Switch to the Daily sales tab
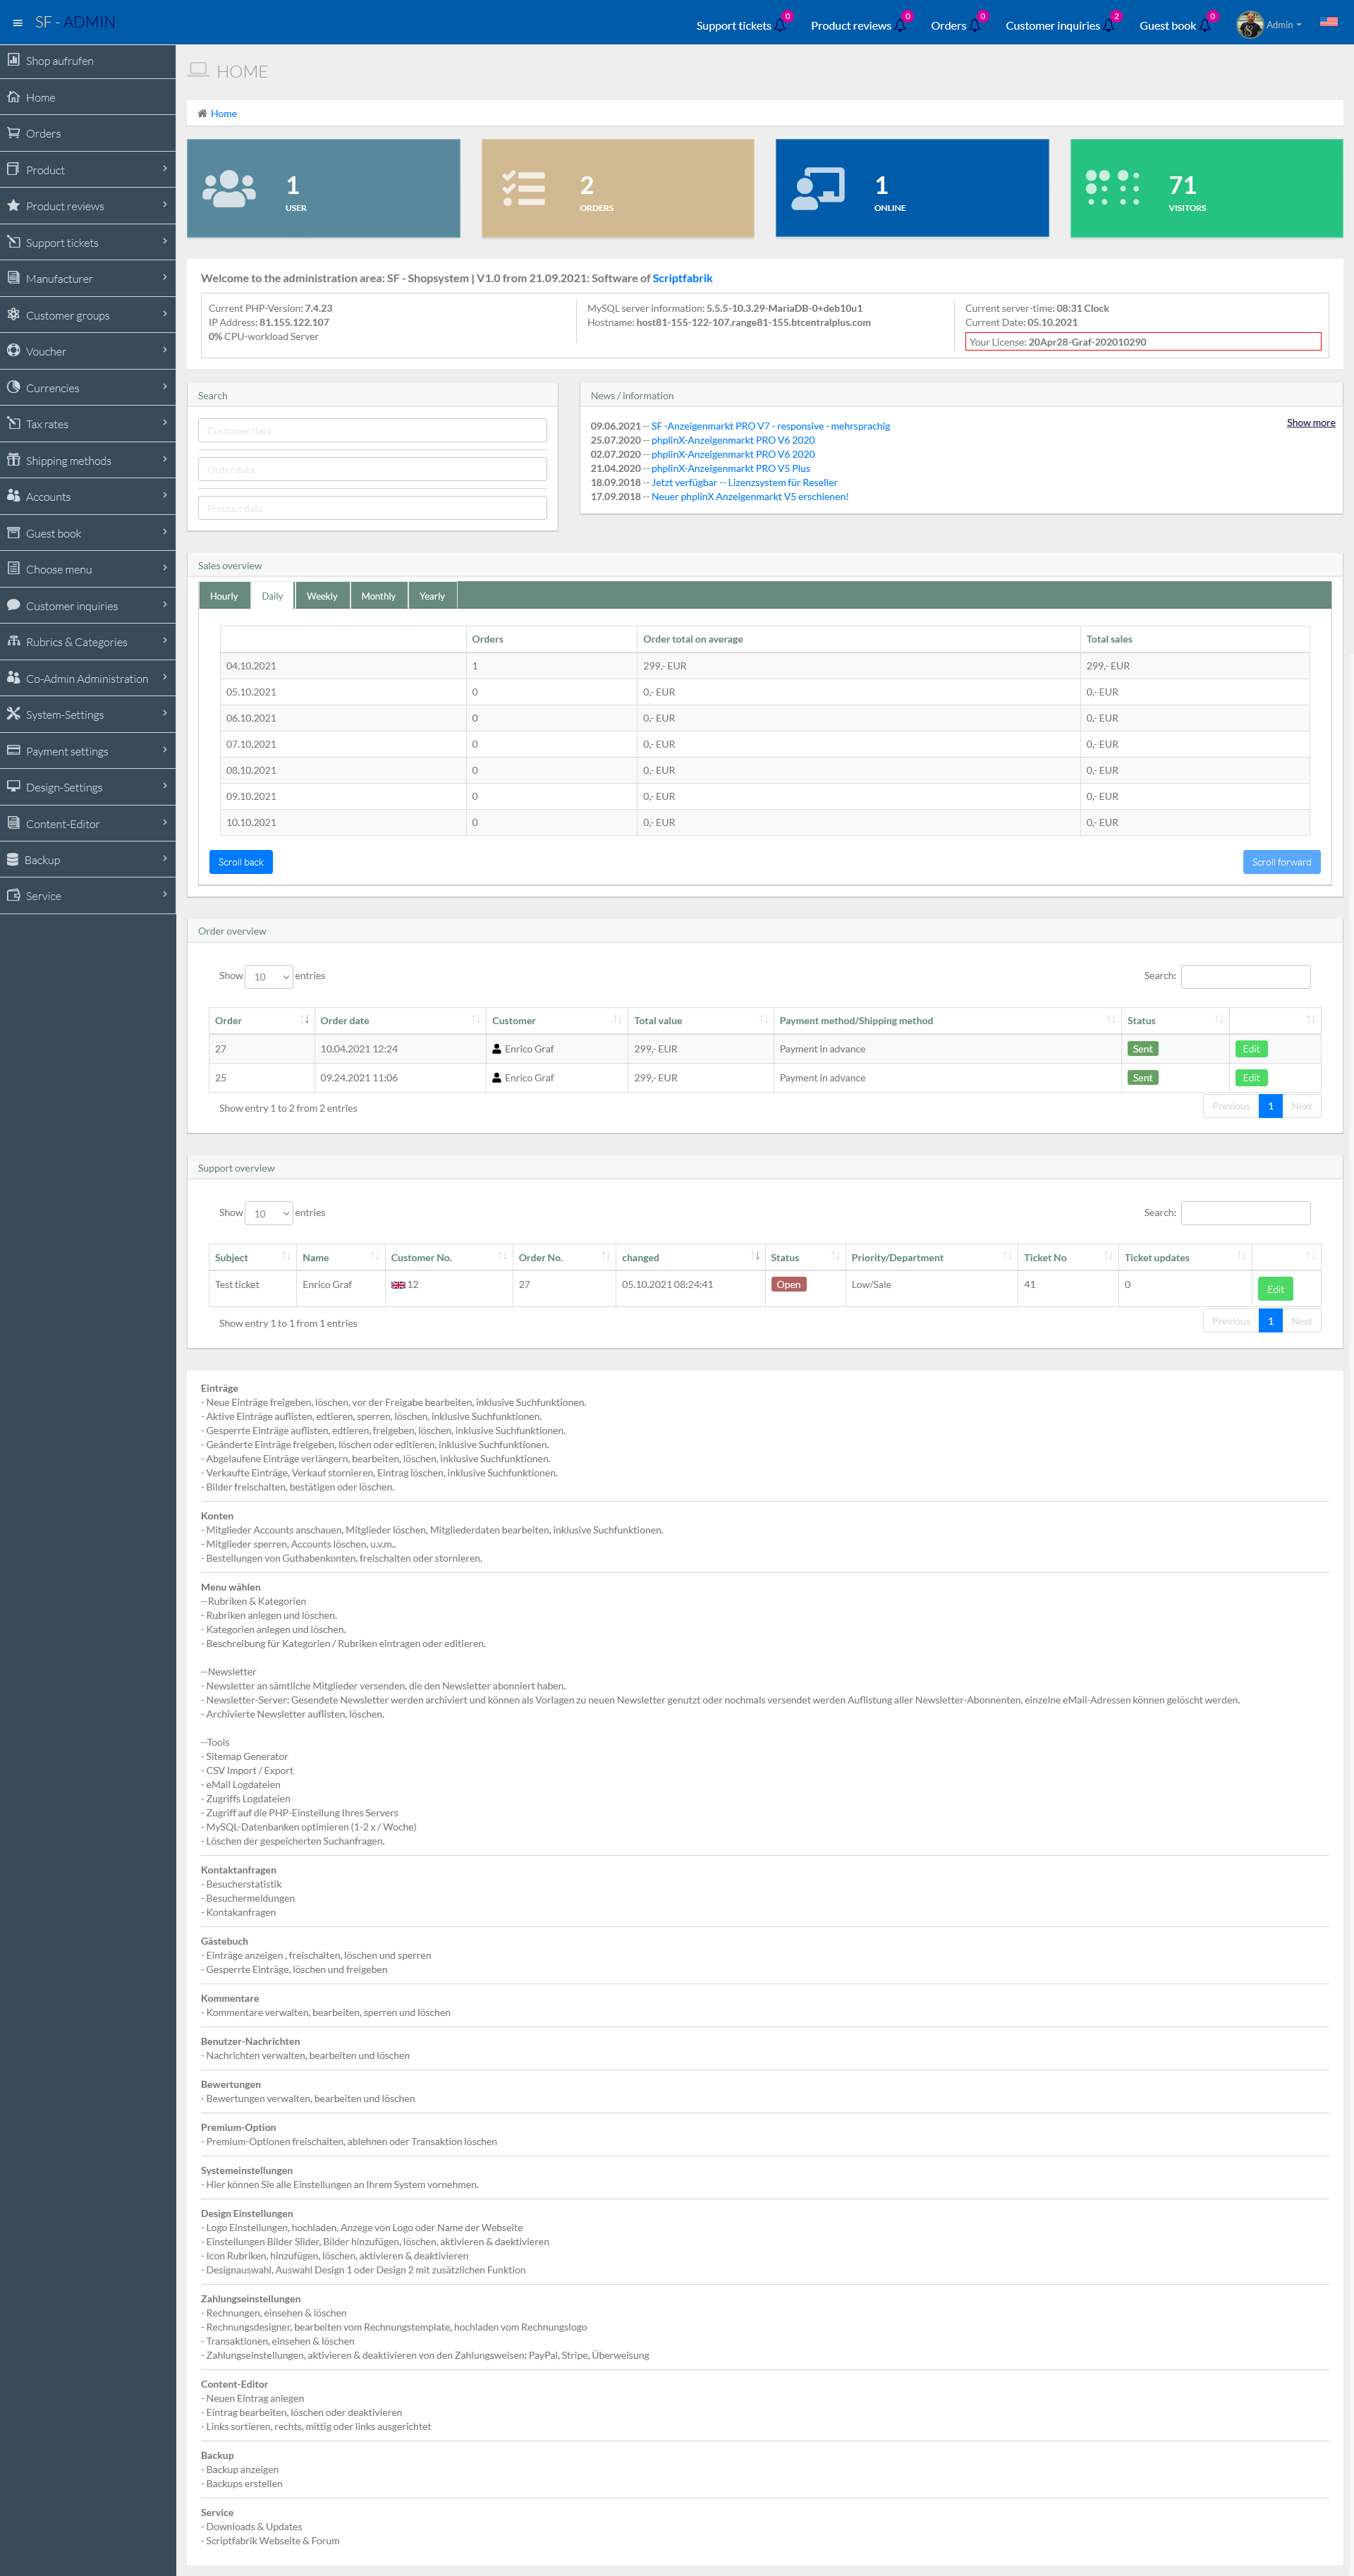Image resolution: width=1354 pixels, height=2576 pixels. [272, 595]
